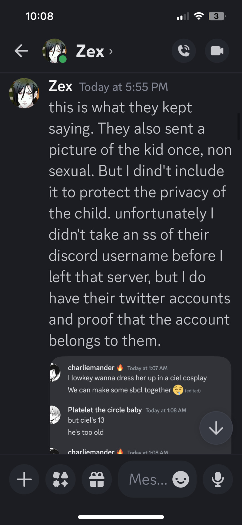Image resolution: width=242 pixels, height=525 pixels.
Task: Tap the Zex title in header
Action: pyautogui.click(x=90, y=51)
